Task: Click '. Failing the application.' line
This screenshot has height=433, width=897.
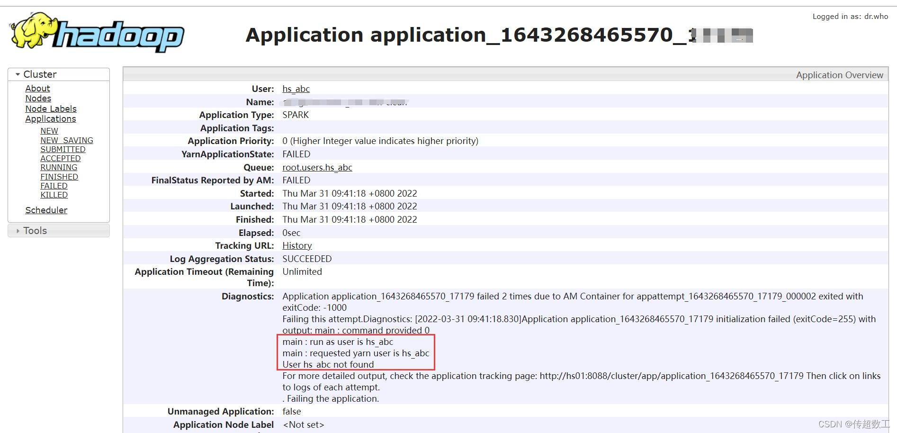Action: [331, 399]
